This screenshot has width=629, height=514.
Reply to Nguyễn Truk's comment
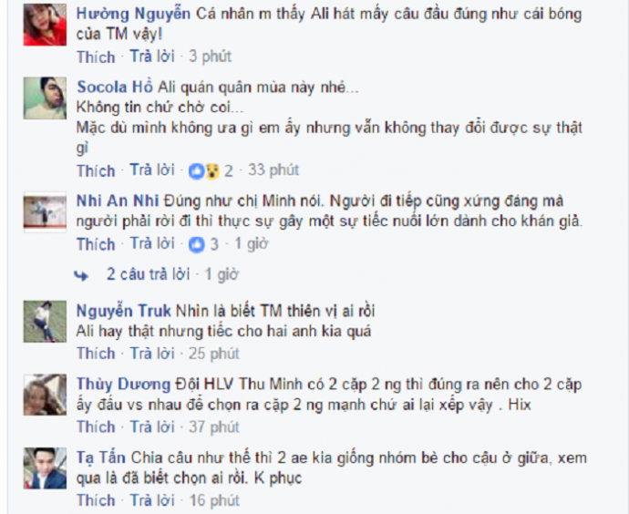coord(152,354)
